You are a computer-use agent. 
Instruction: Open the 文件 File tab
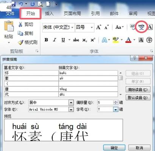click(10, 13)
